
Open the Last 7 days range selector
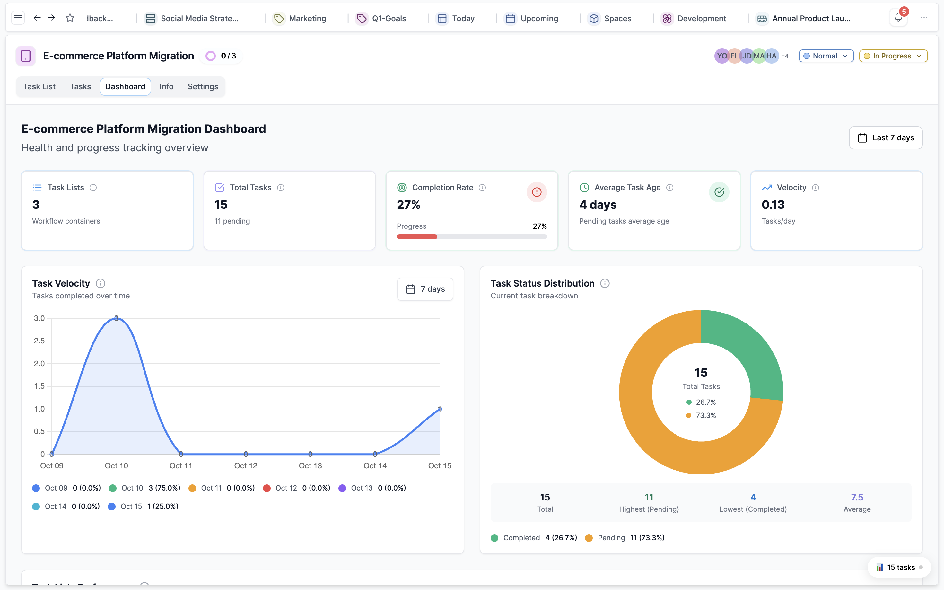tap(886, 138)
